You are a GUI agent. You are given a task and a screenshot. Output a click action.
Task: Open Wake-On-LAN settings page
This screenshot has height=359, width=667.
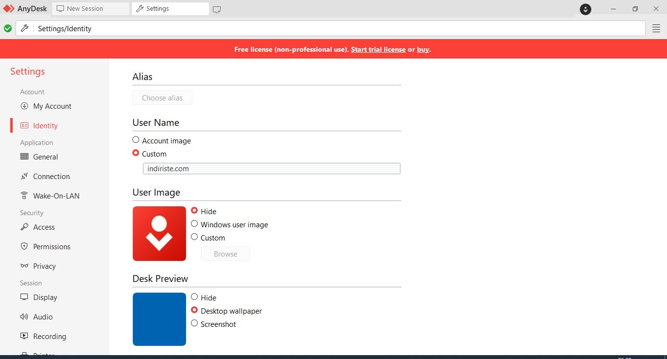click(56, 196)
